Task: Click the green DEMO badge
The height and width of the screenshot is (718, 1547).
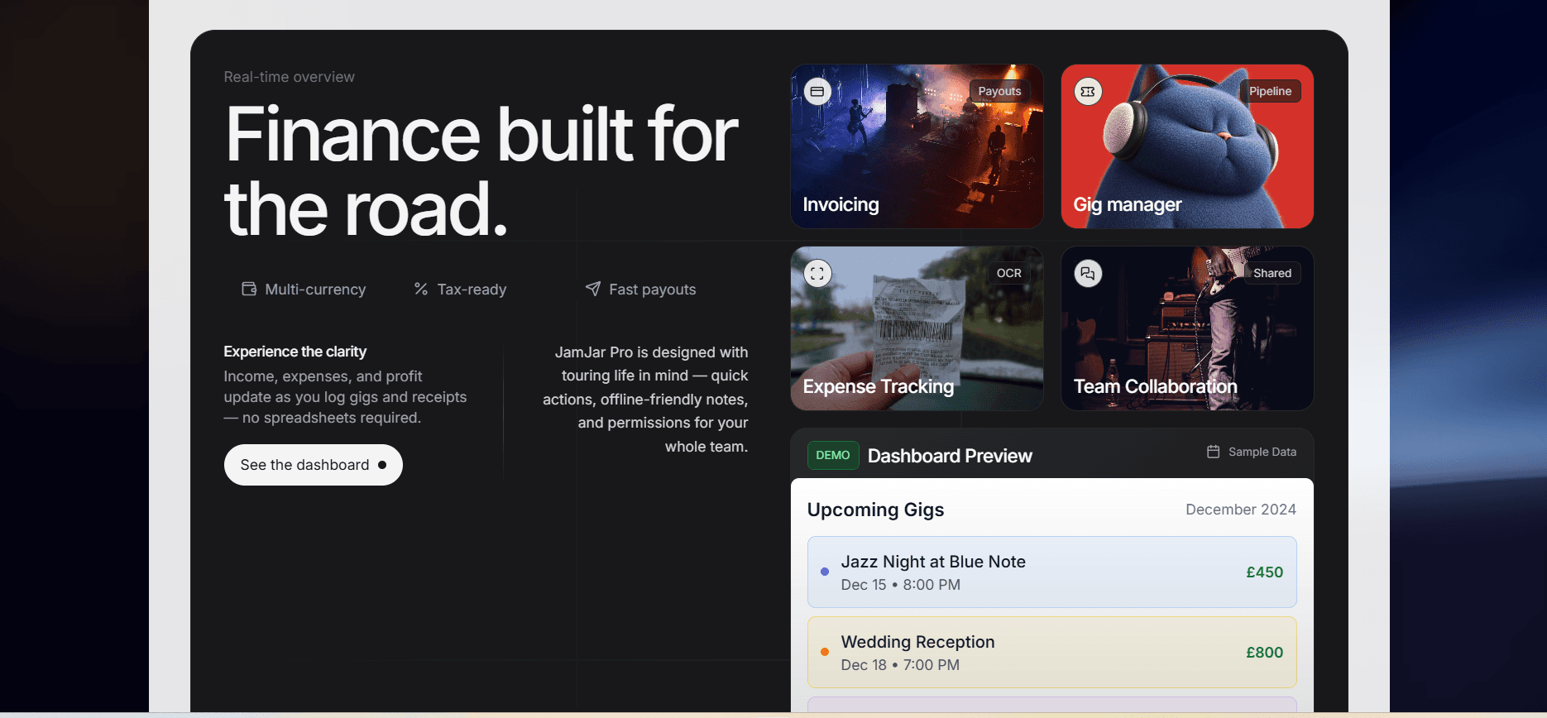Action: [x=832, y=456]
